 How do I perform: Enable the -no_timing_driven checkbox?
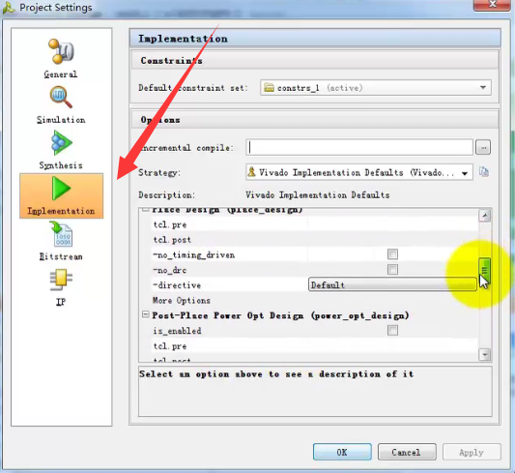[392, 254]
